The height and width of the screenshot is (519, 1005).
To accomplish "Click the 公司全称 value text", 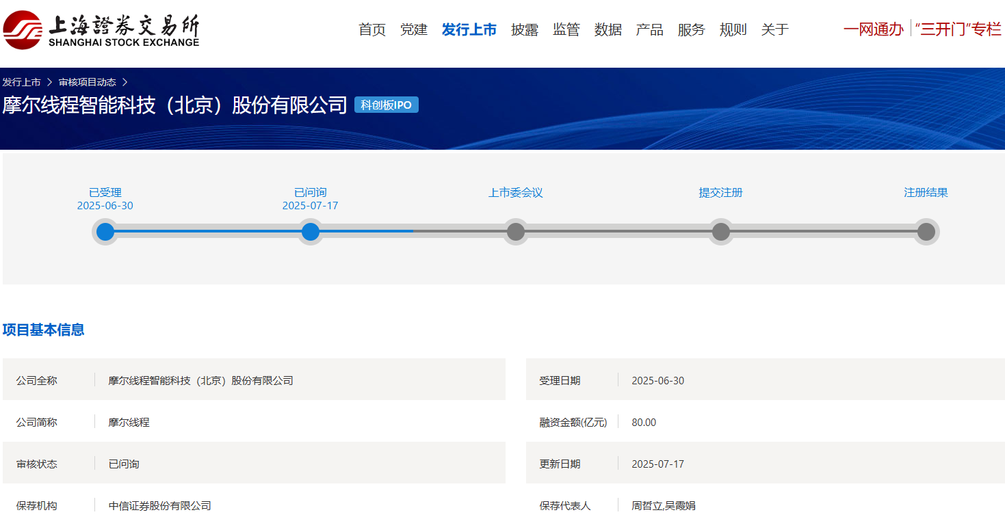I will click(201, 381).
